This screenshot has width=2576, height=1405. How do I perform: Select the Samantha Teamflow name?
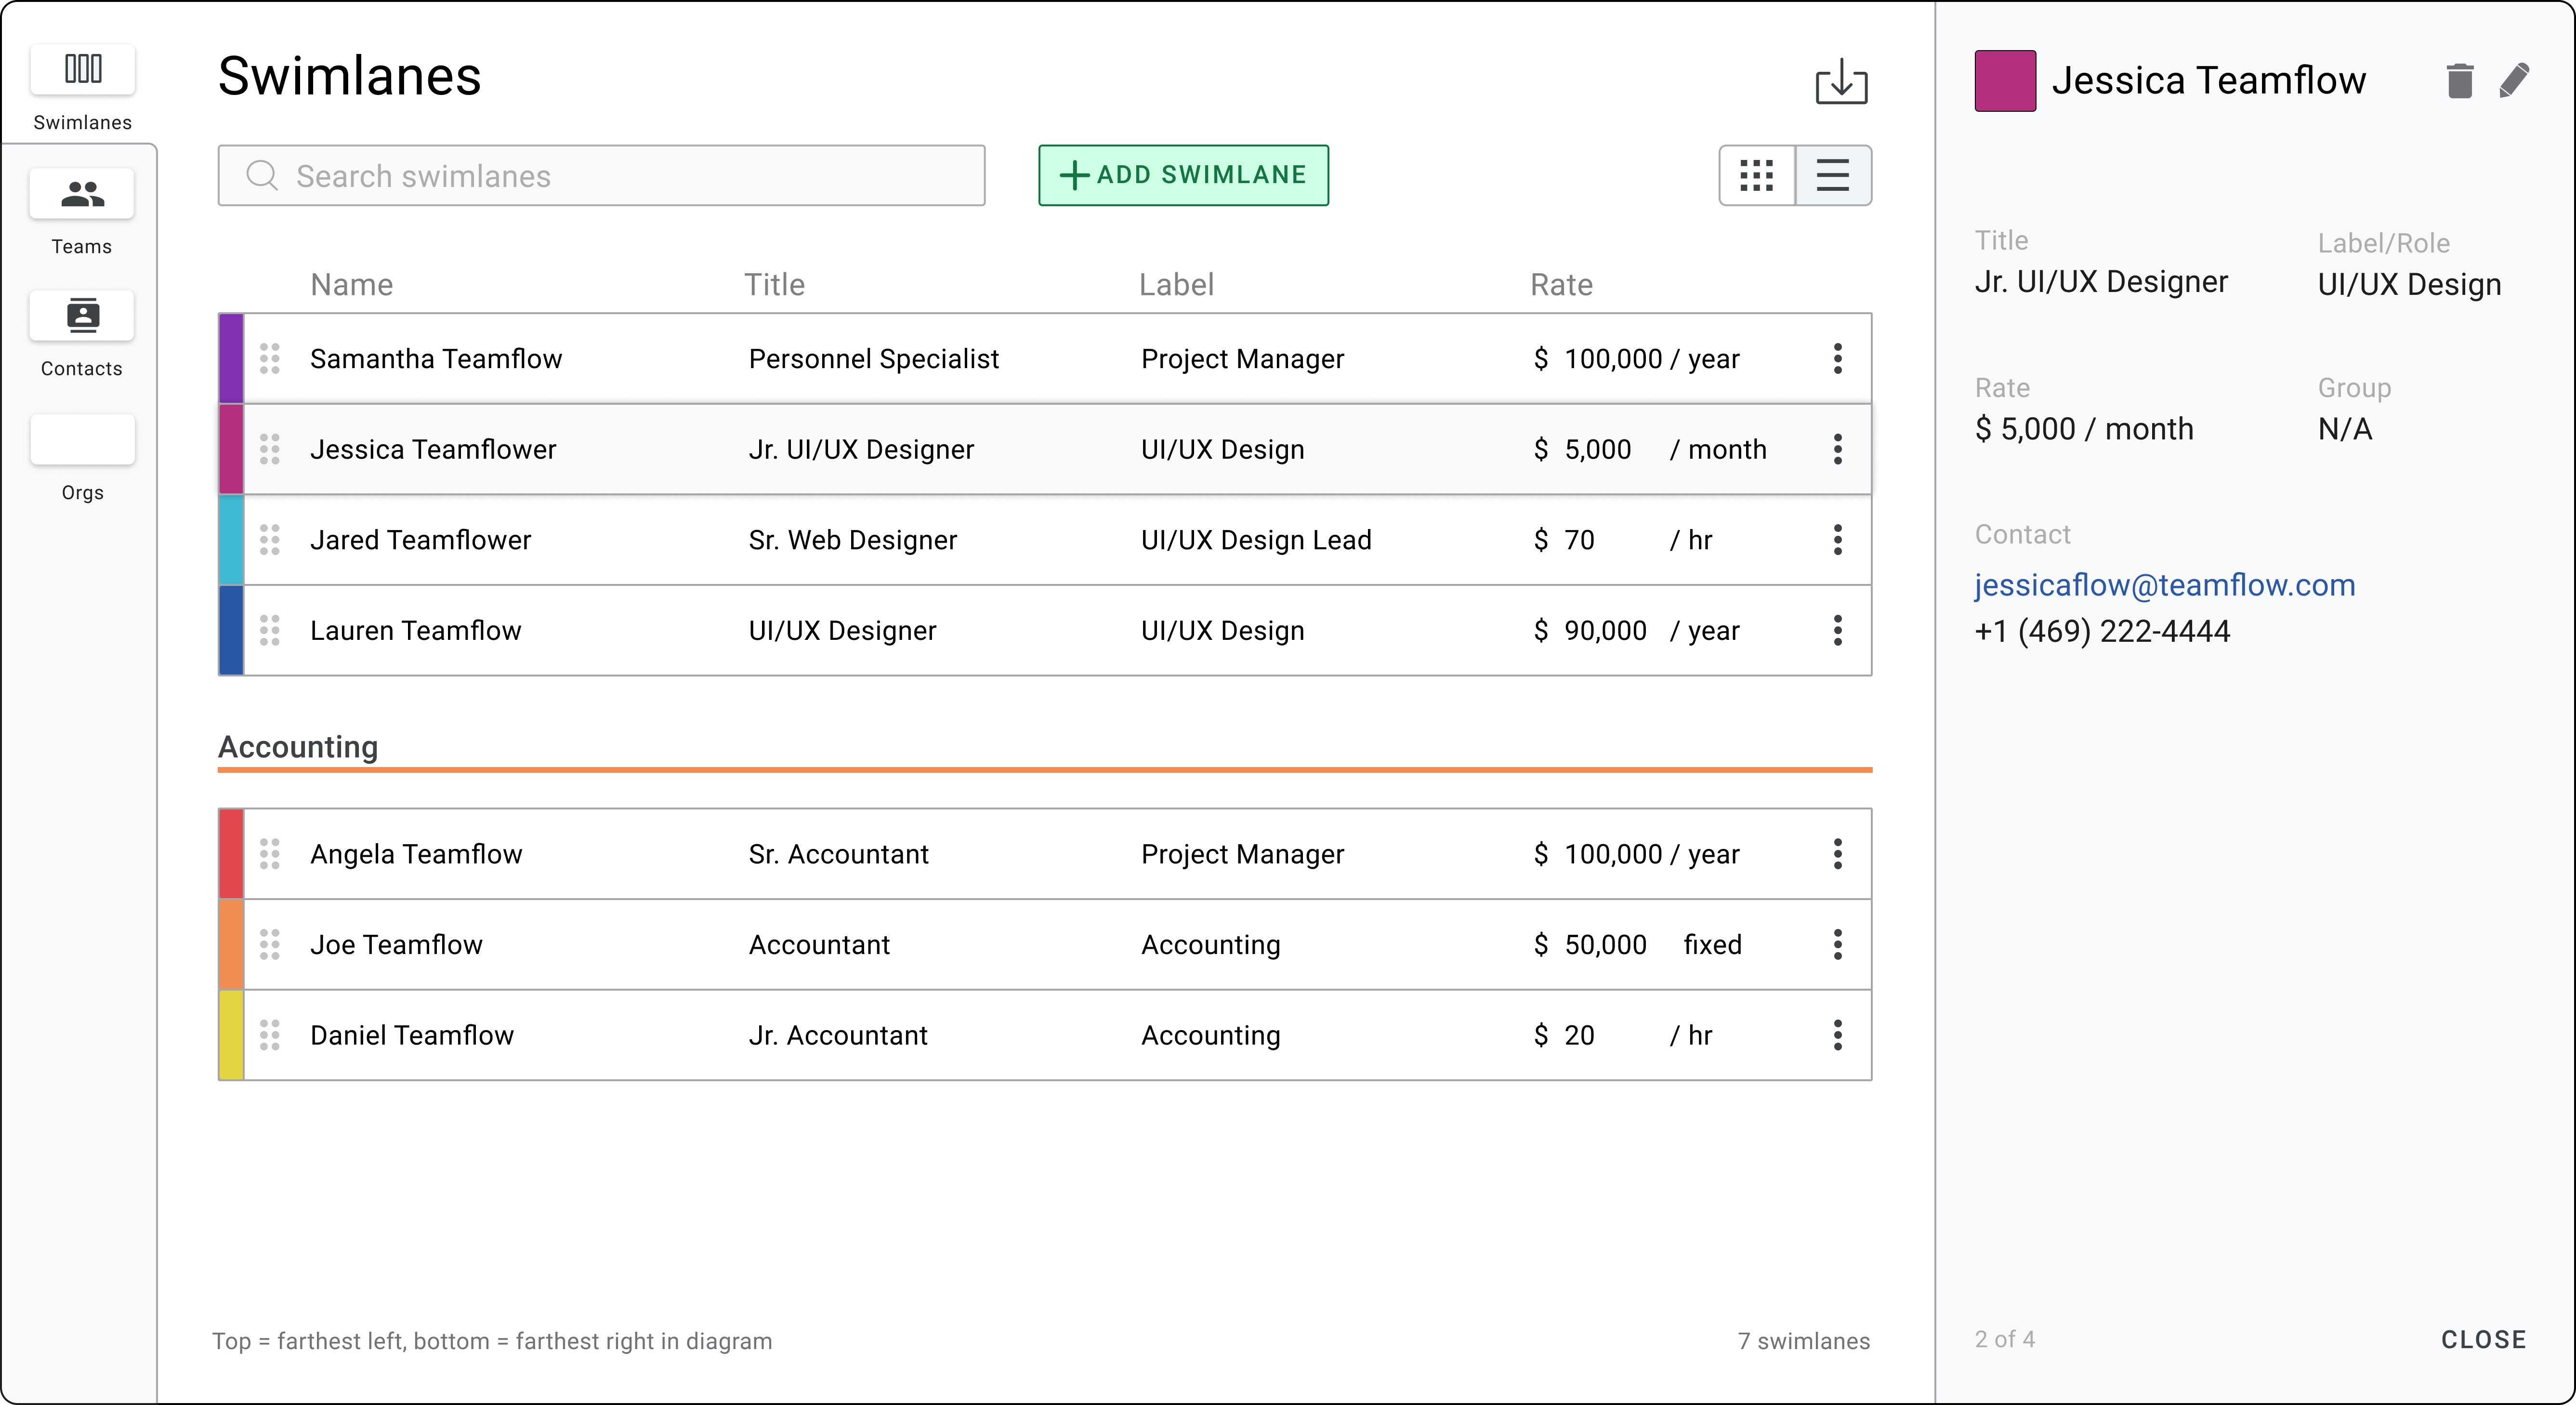pyautogui.click(x=436, y=359)
